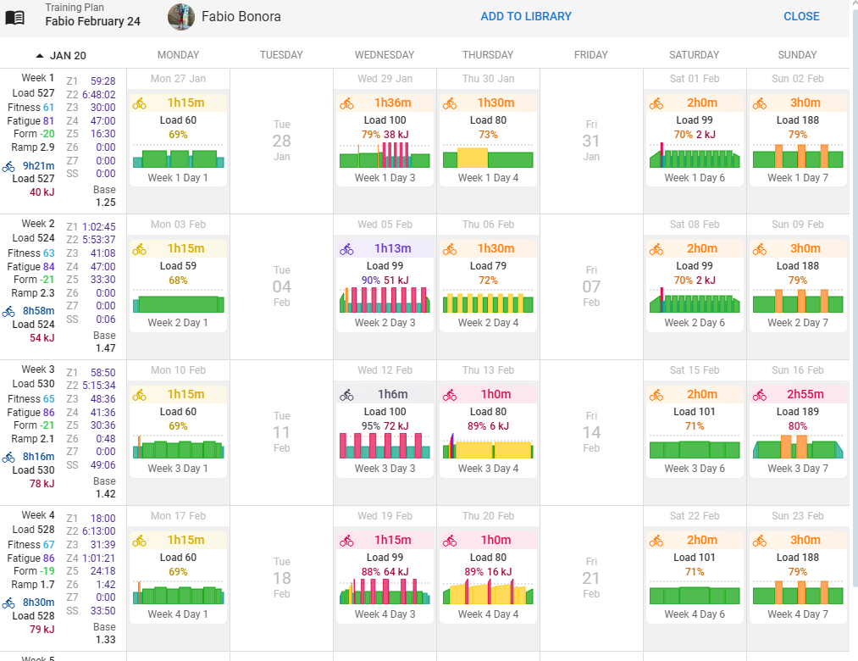The width and height of the screenshot is (858, 661).
Task: Click the pink bike icon on Wed 19 Feb
Action: [x=346, y=541]
